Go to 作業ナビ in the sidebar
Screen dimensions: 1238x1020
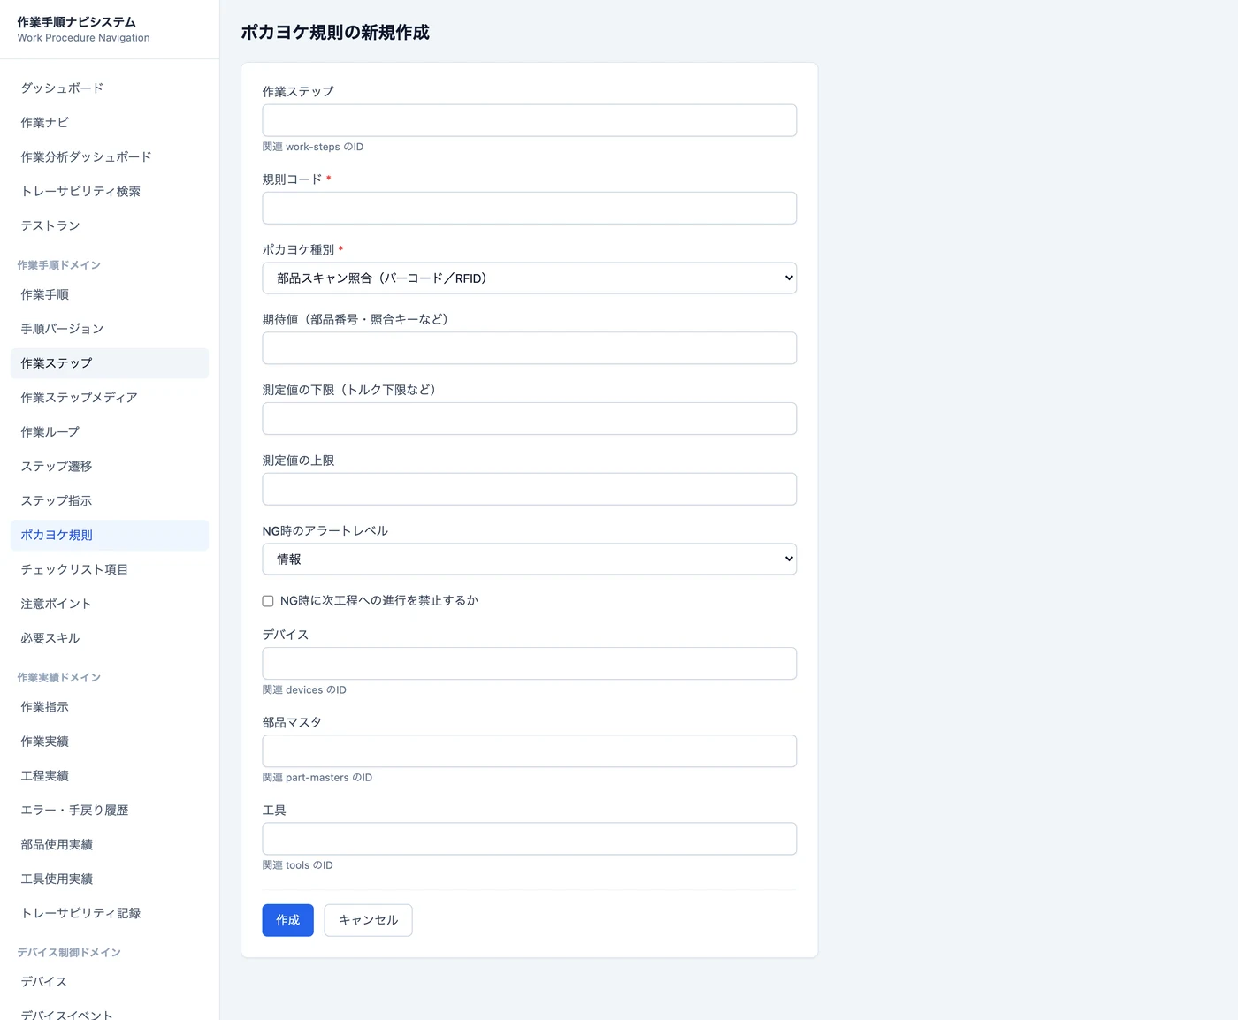[x=110, y=123]
